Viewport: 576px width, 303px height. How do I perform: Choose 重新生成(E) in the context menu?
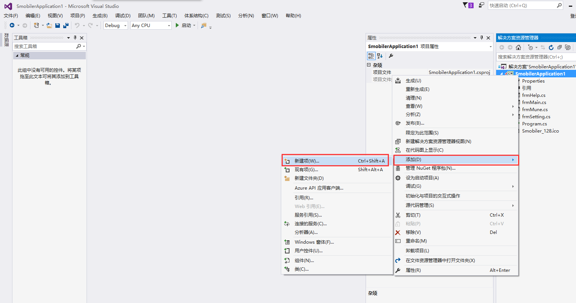[456, 89]
